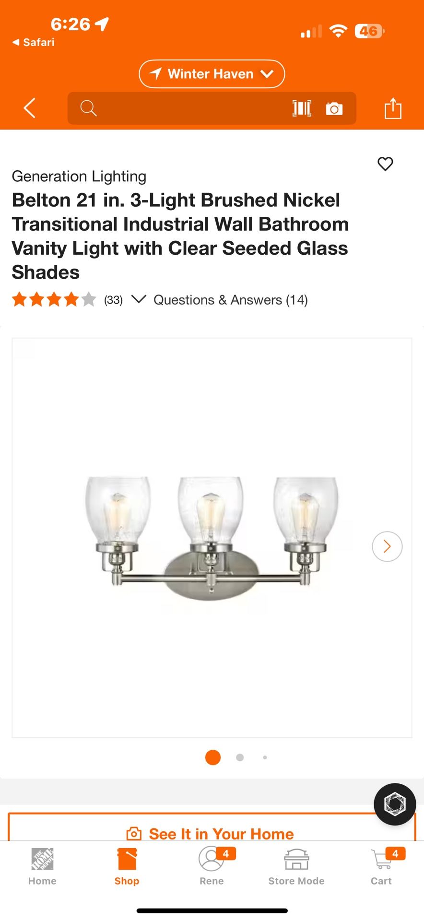This screenshot has width=424, height=921.
Task: Open the barcode scanner in the search bar
Action: pyautogui.click(x=301, y=108)
